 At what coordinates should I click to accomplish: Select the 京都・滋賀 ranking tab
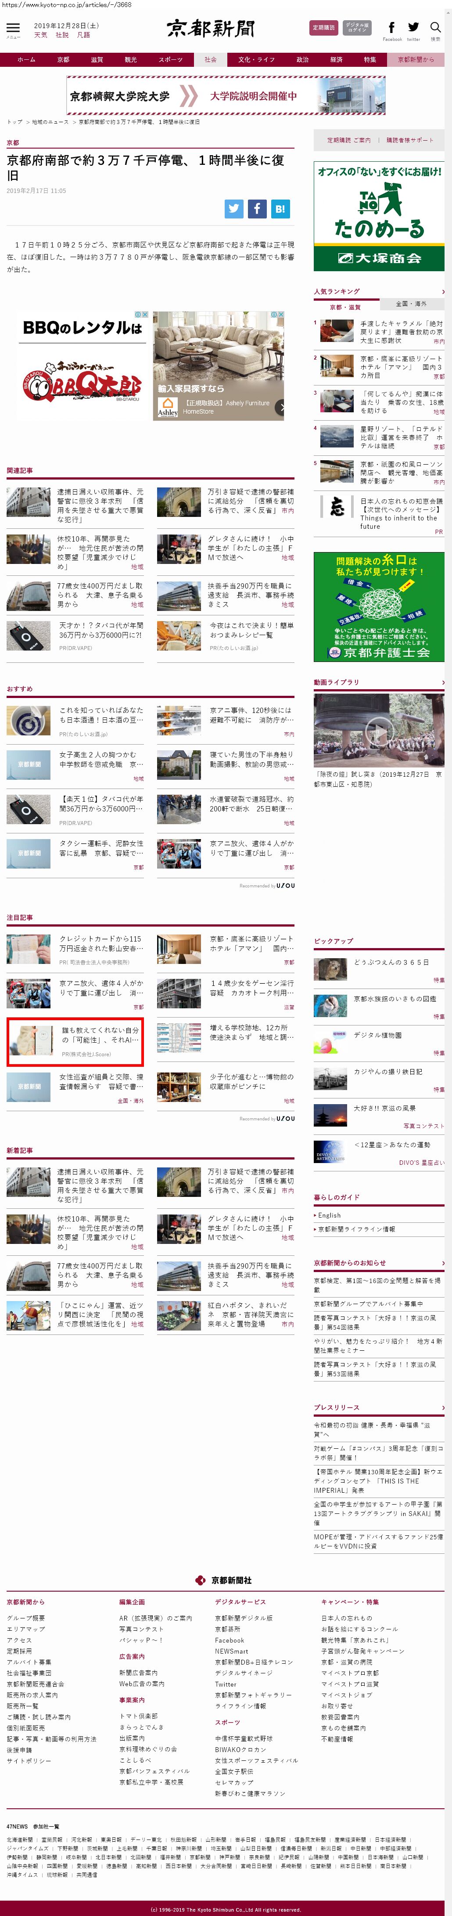coord(346,306)
